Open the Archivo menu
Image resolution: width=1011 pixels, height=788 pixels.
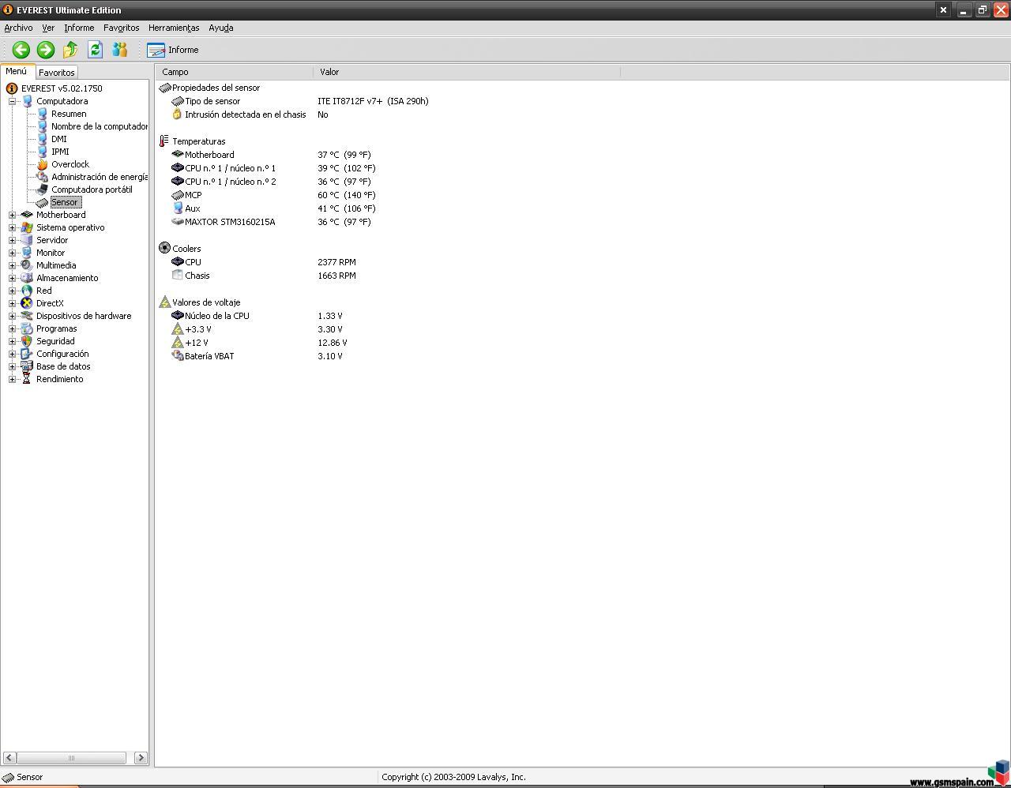18,28
